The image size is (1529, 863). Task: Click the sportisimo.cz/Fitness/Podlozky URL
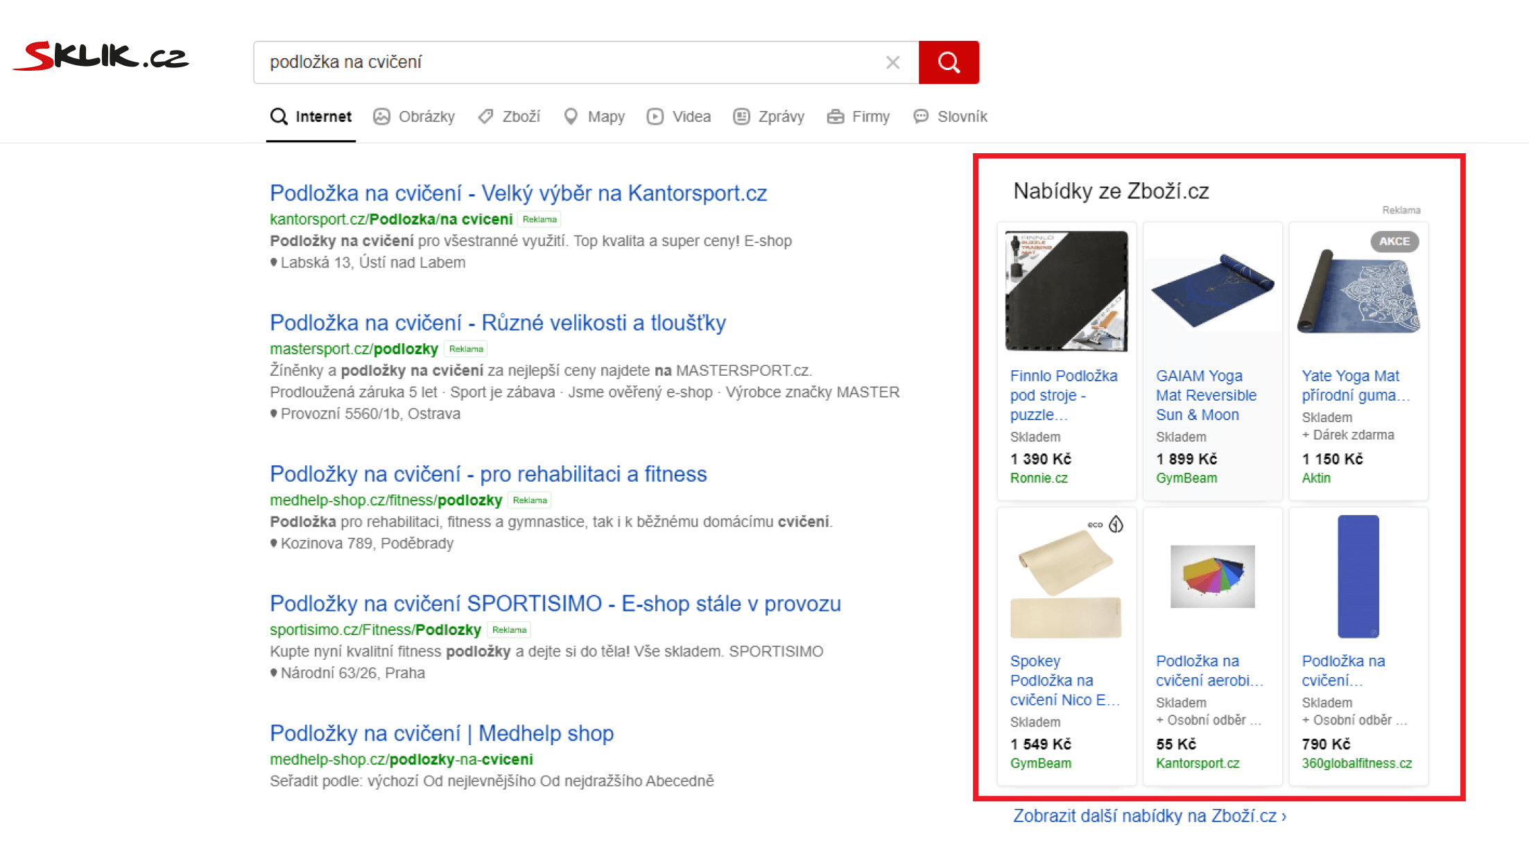(x=375, y=629)
